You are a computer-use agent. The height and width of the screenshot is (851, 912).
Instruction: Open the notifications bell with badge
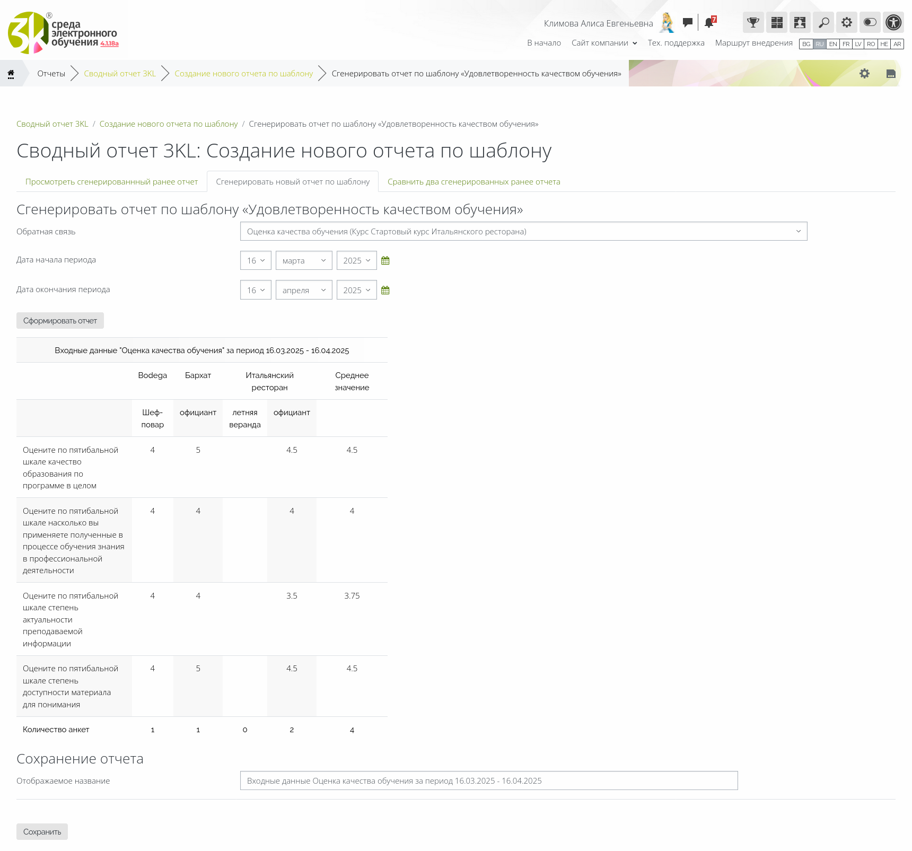[x=709, y=23]
